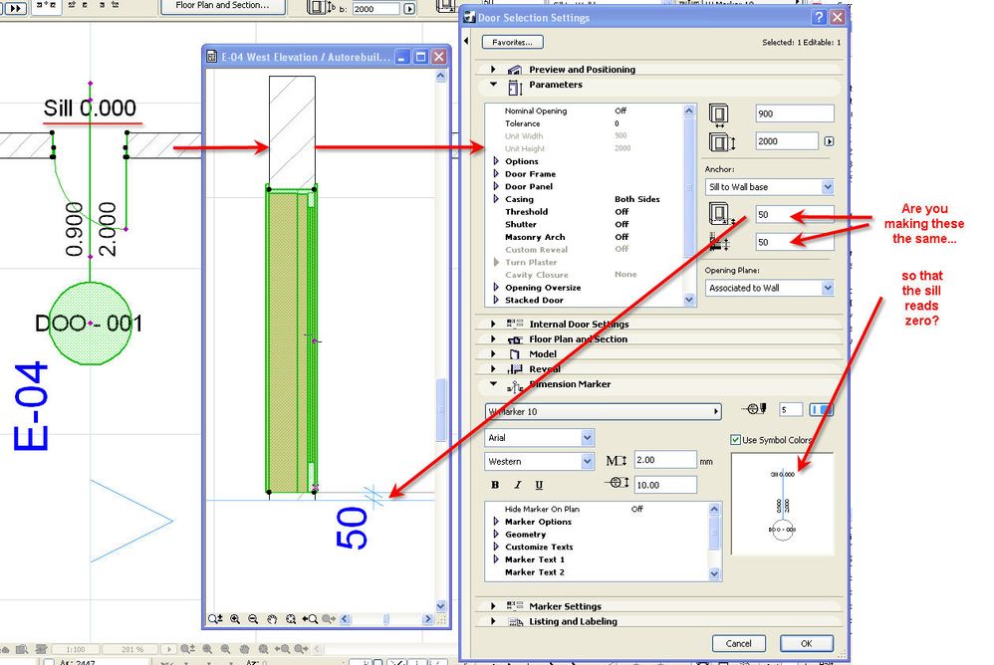Toggle Underline text formatting
The height and width of the screenshot is (665, 994).
539,485
